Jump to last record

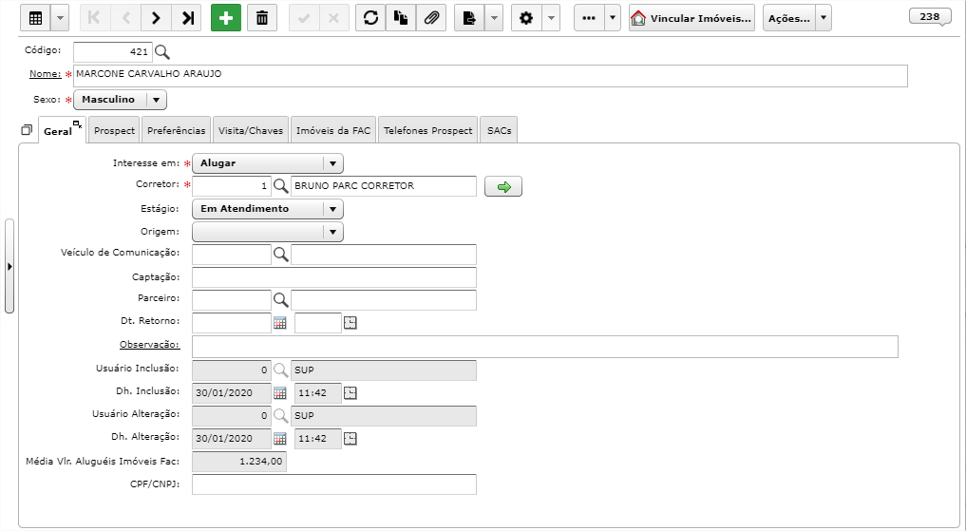[x=187, y=18]
